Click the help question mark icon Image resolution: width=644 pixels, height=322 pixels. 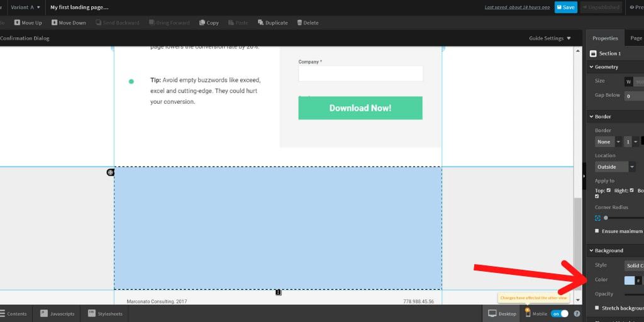tap(577, 314)
